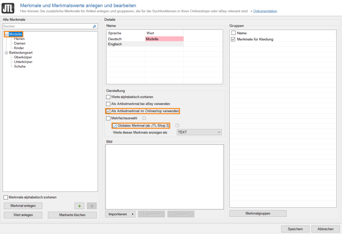Collapse the Modelle tree node

[6, 34]
